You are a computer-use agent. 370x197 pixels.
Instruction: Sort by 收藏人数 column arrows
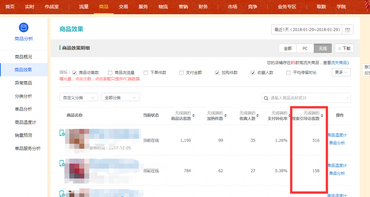click(x=258, y=116)
